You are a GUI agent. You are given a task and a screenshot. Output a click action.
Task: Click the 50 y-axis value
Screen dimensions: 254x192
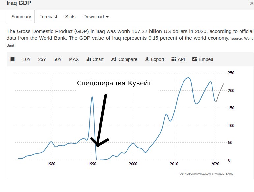[230, 143]
